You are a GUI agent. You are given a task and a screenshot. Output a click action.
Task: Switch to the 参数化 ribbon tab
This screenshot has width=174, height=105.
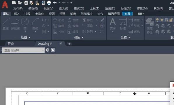[40, 14]
